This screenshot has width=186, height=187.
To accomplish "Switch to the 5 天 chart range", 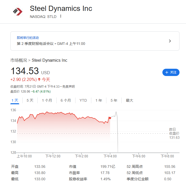I will click(x=30, y=100).
